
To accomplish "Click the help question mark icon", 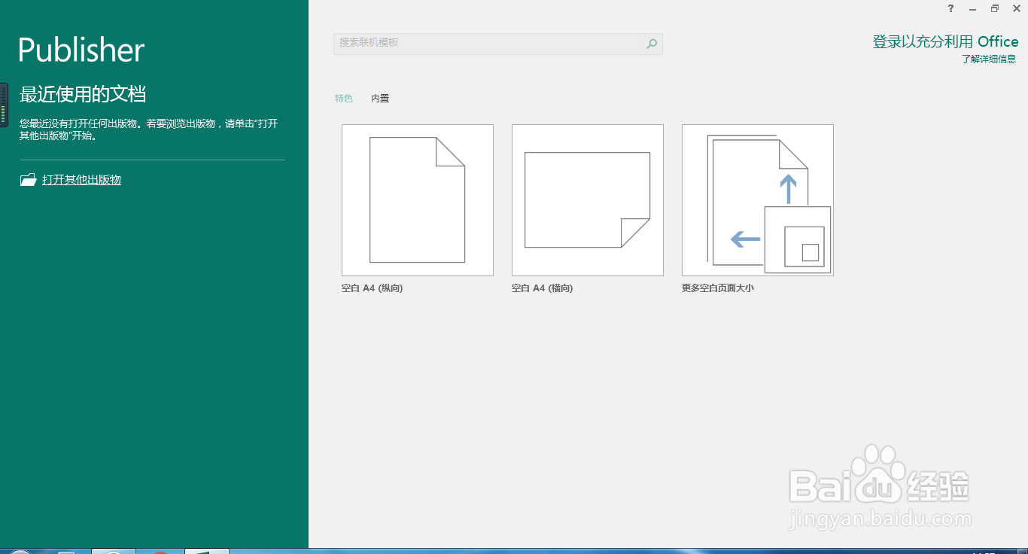I will [951, 8].
